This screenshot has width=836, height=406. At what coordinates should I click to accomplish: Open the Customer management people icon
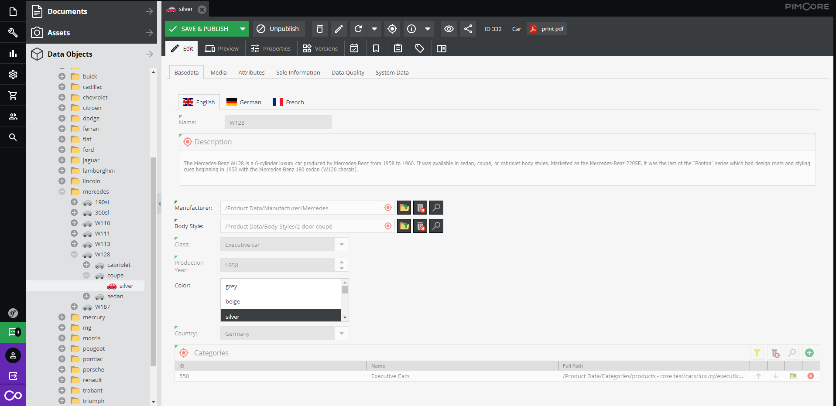[x=13, y=116]
